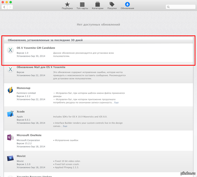Go back with the left arrow button
Viewport: 197px width, 177px height.
coord(4,7)
